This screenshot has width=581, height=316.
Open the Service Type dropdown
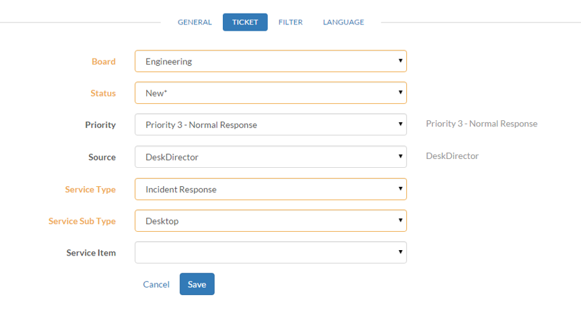click(x=270, y=189)
